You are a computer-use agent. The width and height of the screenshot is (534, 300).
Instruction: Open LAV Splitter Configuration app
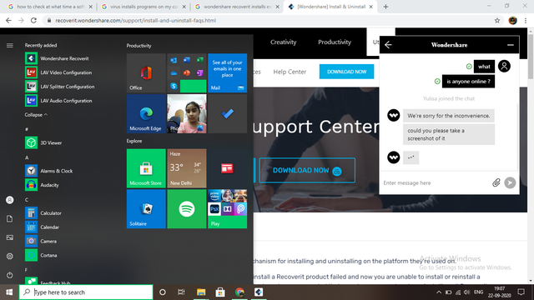60,87
